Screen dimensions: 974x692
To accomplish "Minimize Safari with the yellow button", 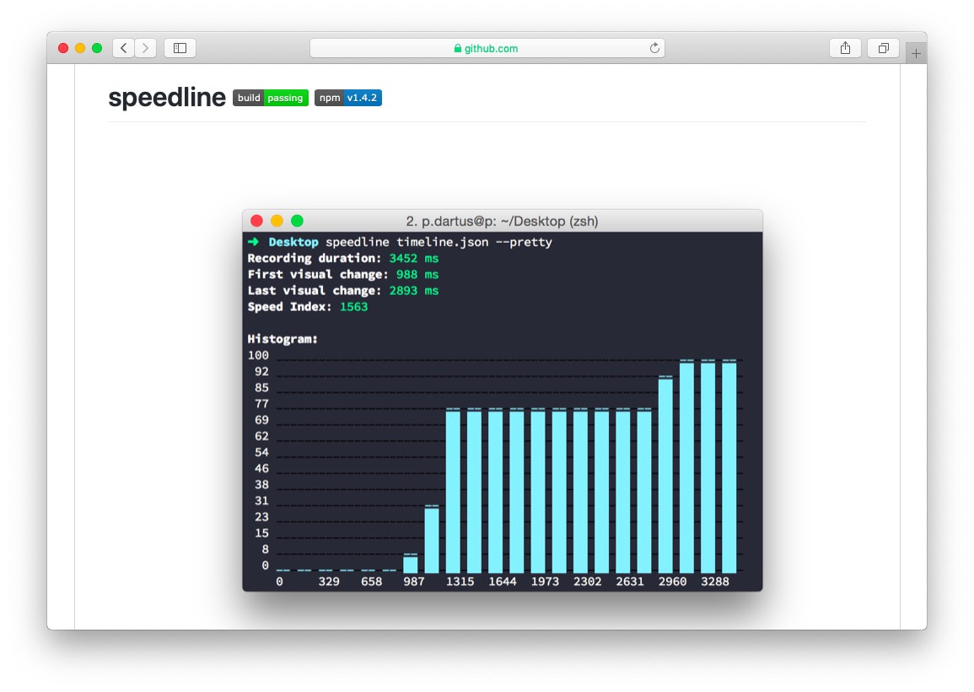I will [x=80, y=48].
